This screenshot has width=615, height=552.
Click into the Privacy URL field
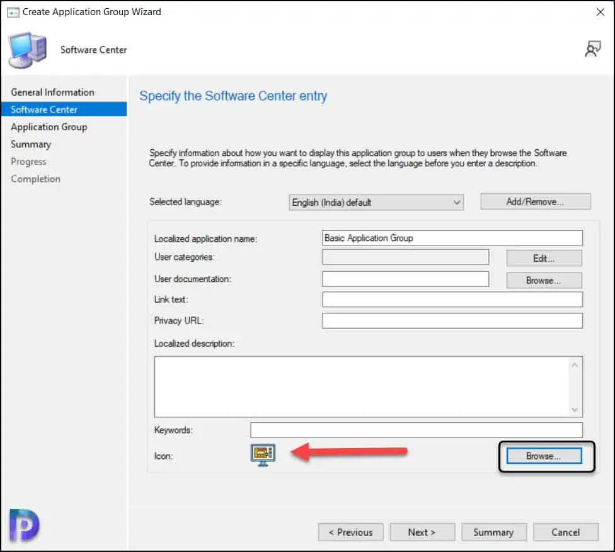click(x=452, y=320)
